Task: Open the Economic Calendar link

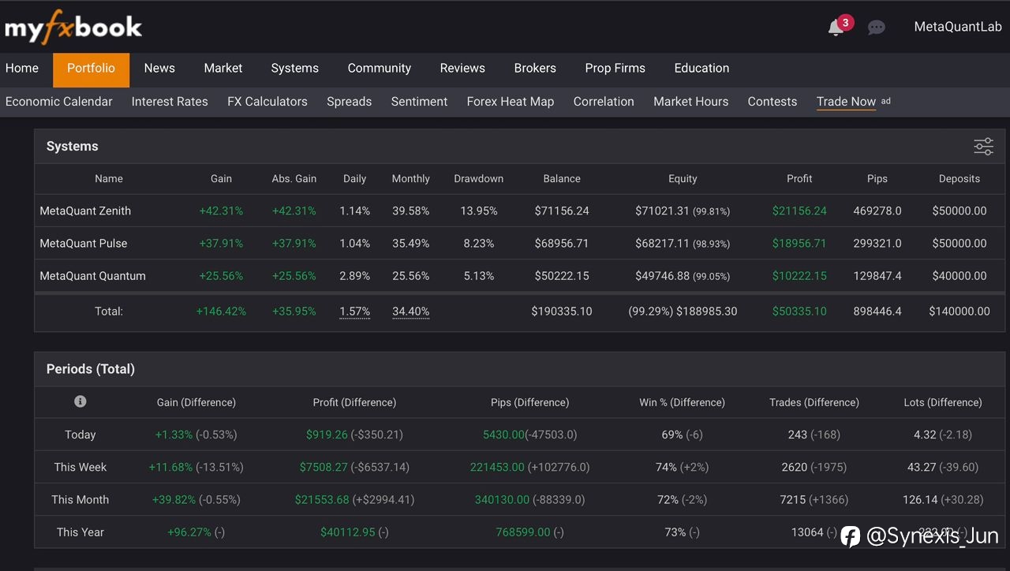Action: click(59, 102)
